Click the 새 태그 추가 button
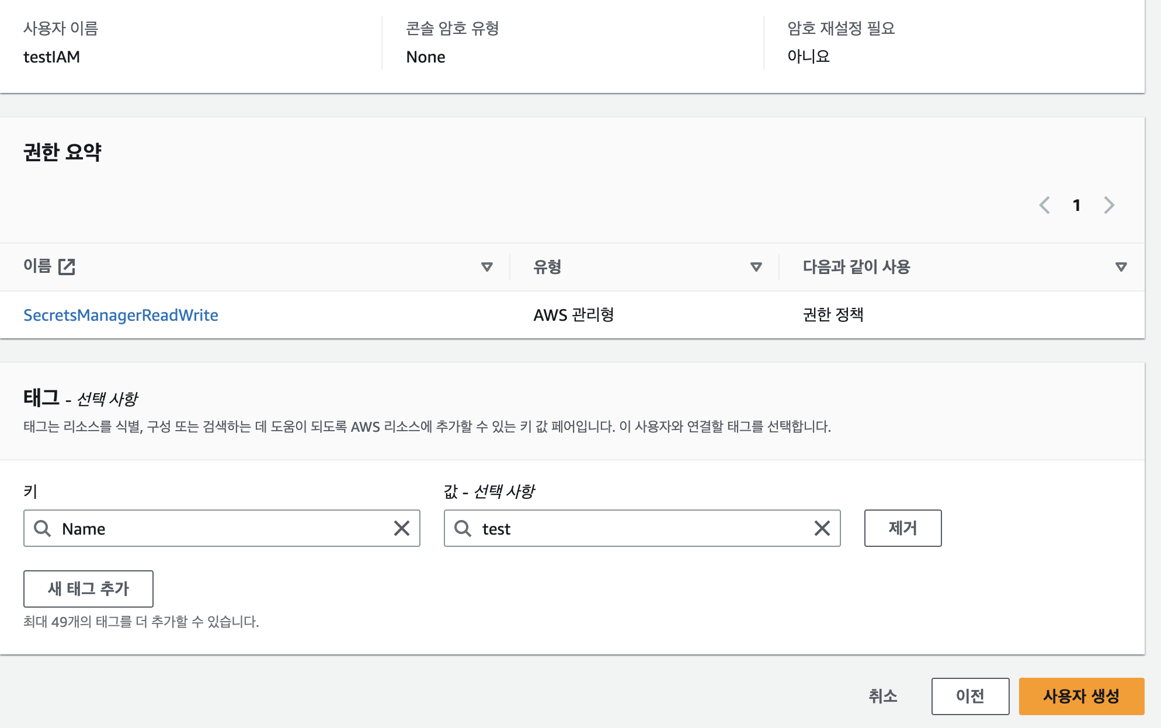The height and width of the screenshot is (728, 1161). click(88, 588)
